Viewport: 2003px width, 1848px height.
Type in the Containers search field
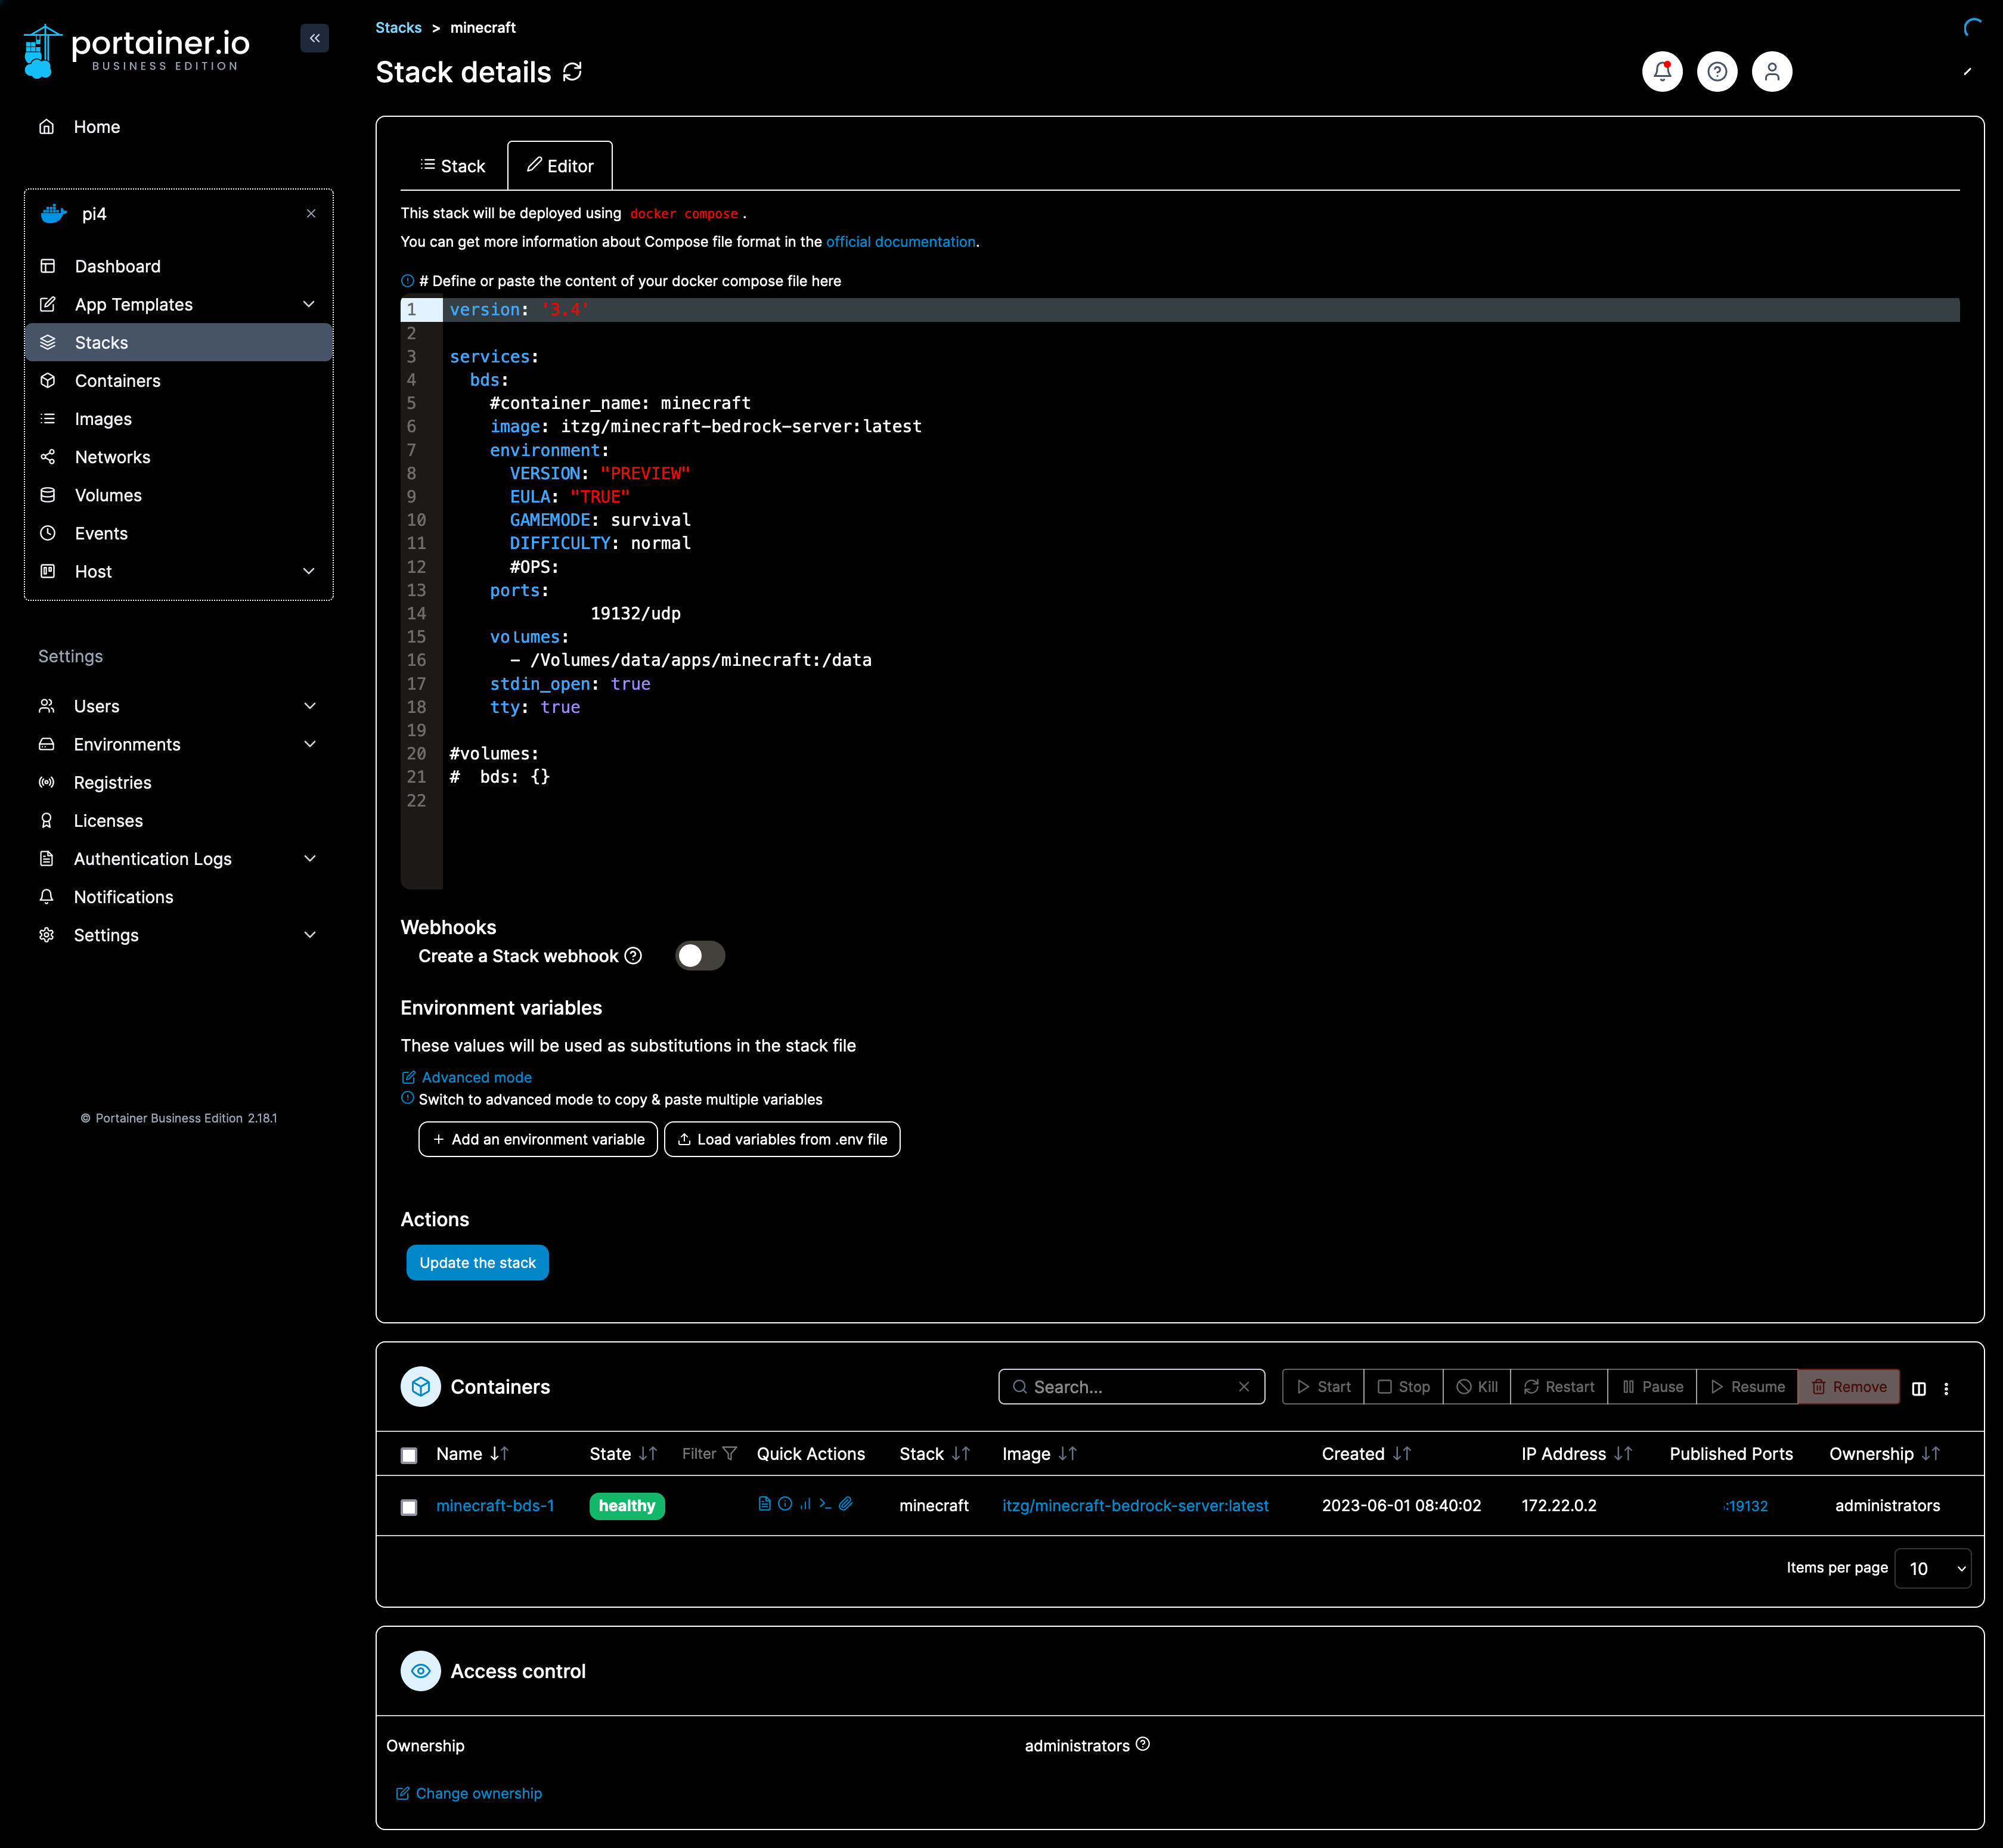1120,1386
